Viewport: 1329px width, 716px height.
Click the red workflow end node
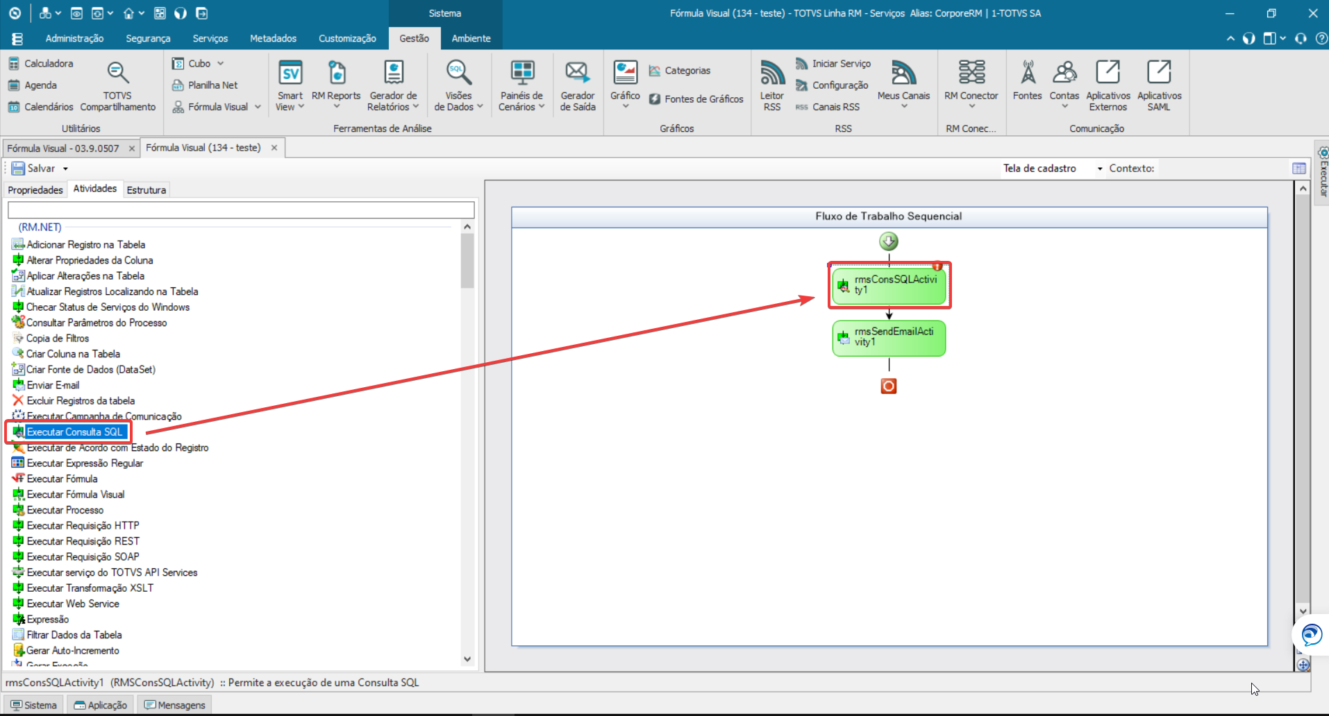(889, 386)
